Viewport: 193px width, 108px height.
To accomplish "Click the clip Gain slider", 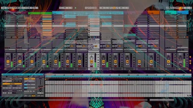I will [x=41, y=82].
